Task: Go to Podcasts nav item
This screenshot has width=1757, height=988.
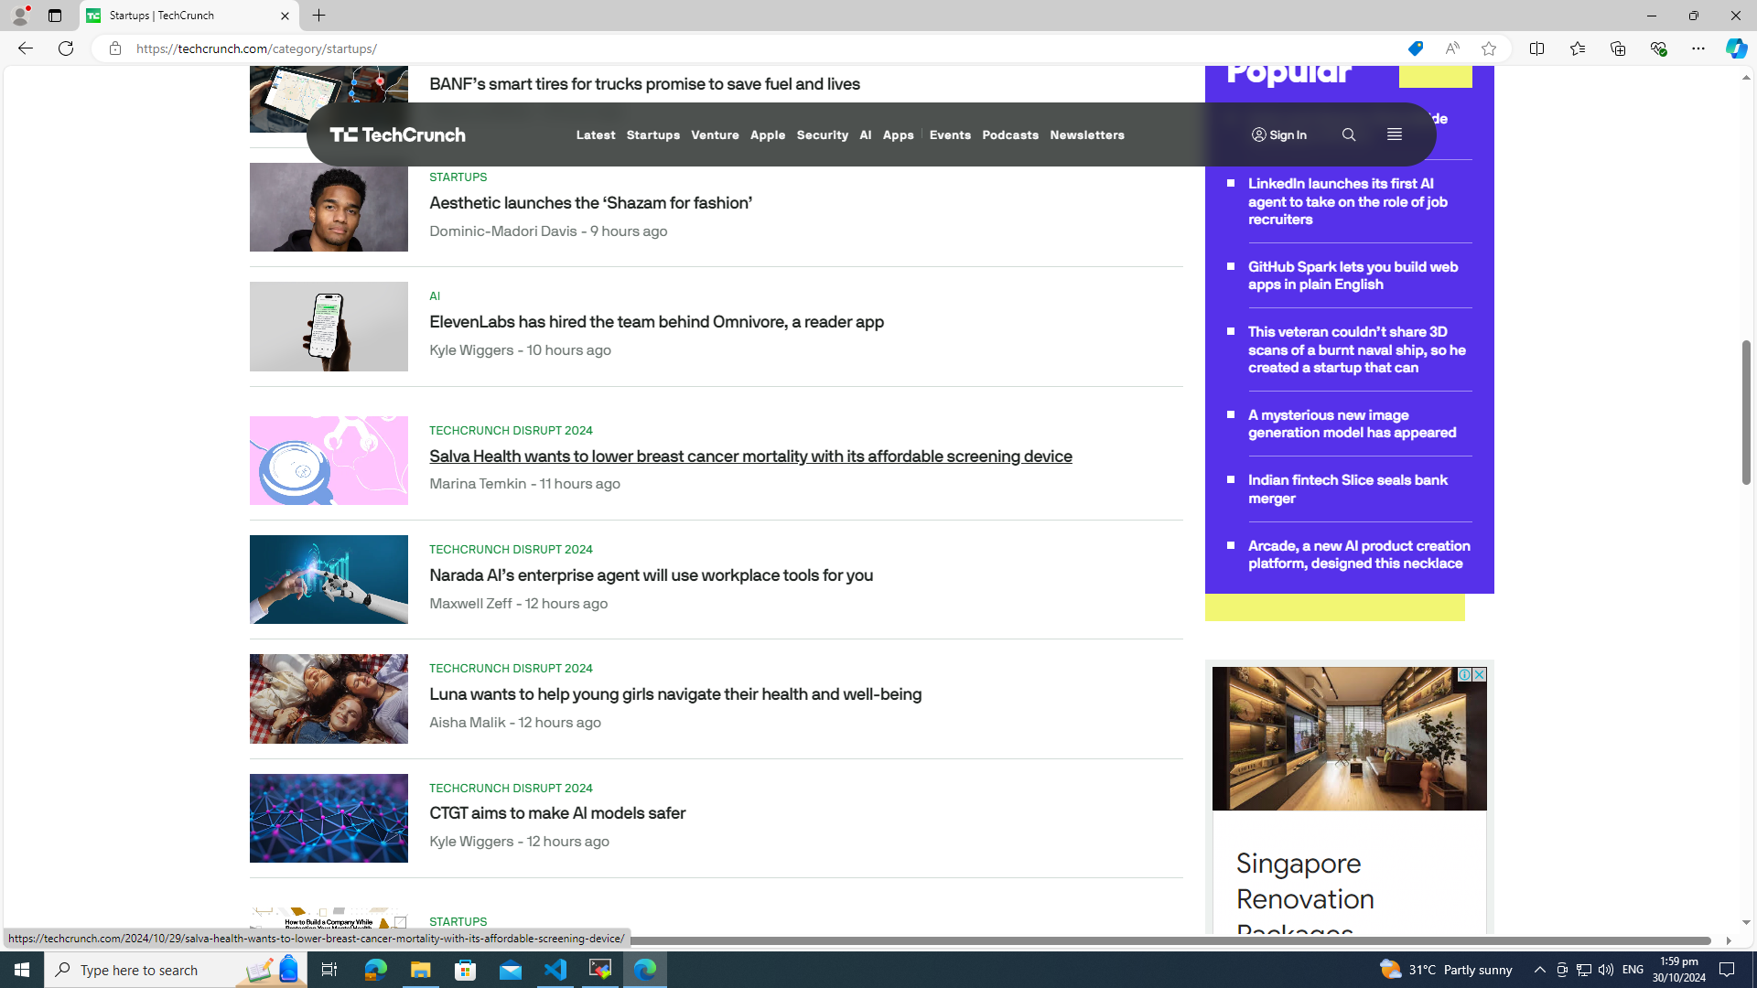Action: click(1010, 134)
